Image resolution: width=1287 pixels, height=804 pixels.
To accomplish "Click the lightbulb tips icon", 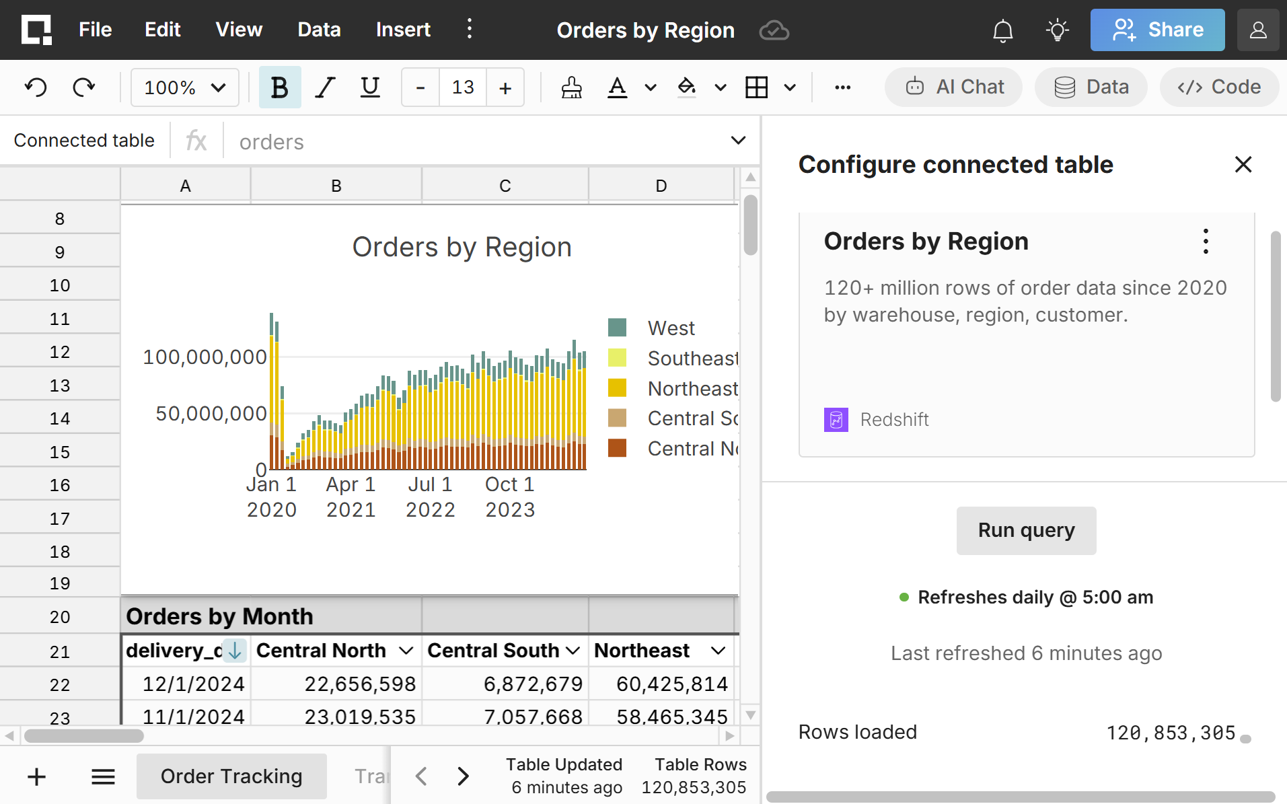I will 1057,30.
